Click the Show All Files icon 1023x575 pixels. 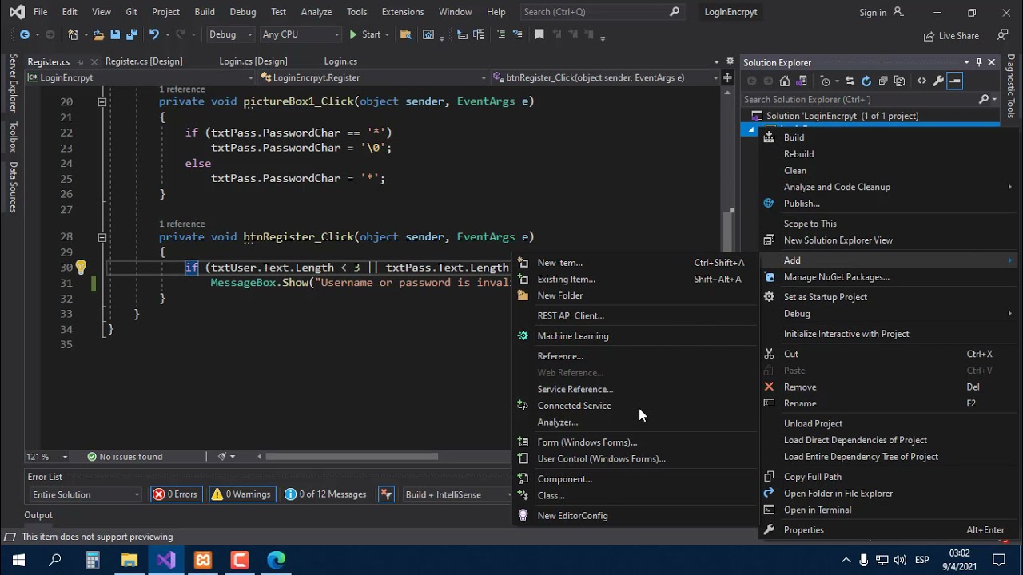click(899, 81)
